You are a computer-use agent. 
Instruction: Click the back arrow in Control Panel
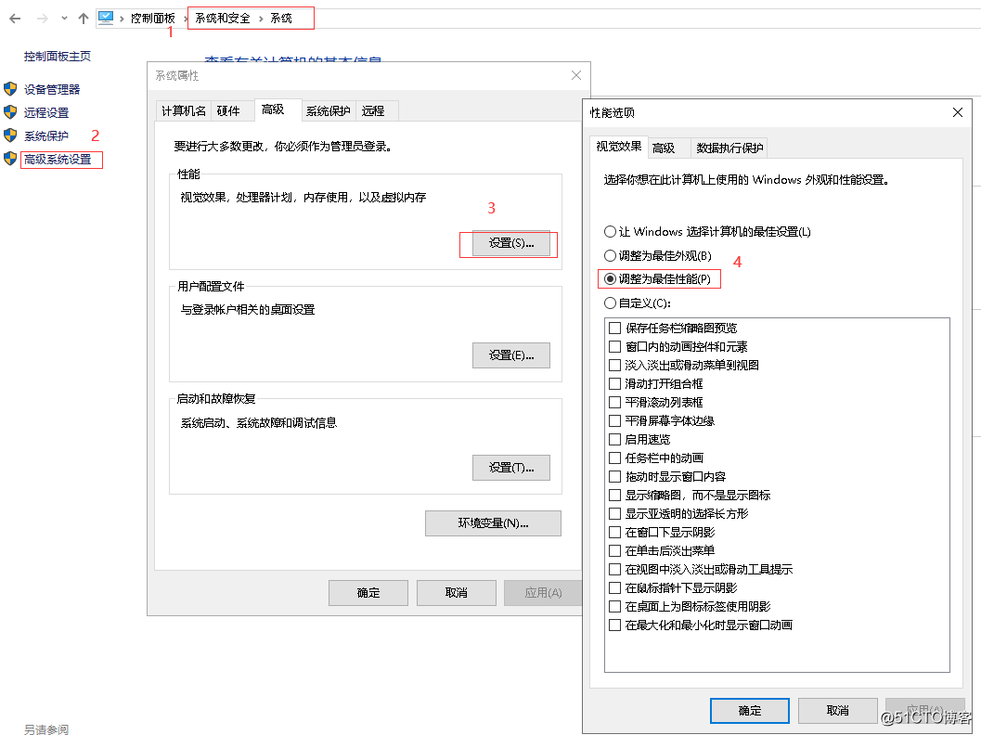coord(15,19)
